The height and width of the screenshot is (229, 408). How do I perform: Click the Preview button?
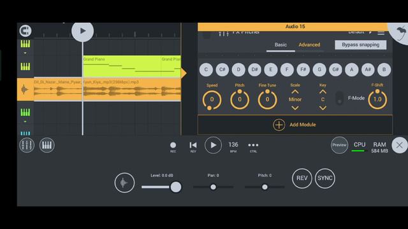[340, 145]
